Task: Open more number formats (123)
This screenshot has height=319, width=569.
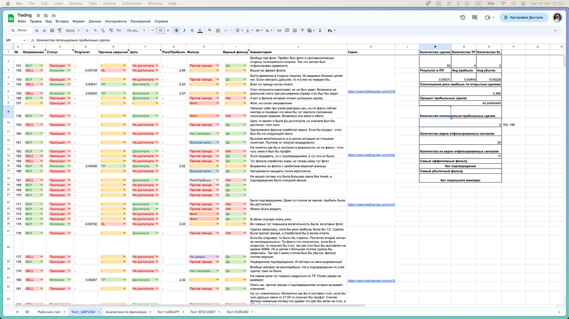Action: click(x=118, y=31)
